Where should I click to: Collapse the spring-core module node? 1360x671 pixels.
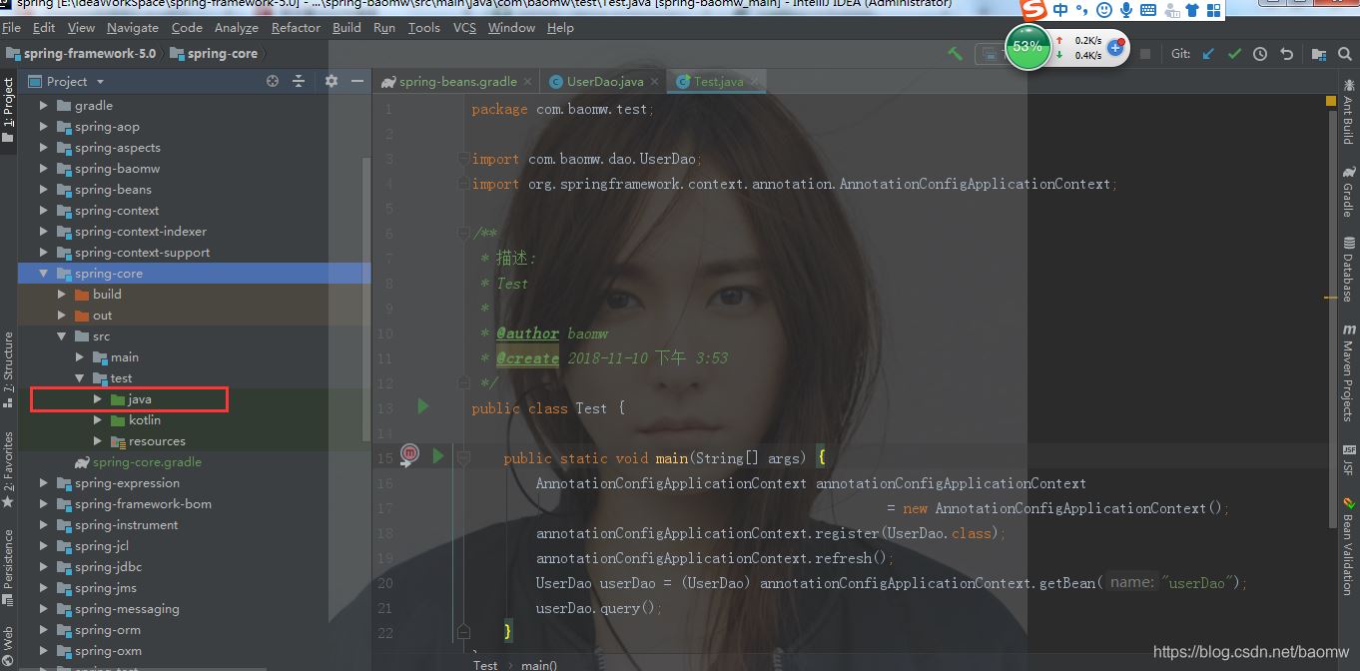click(44, 274)
